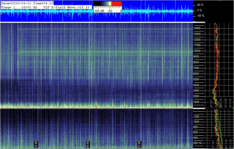This screenshot has width=234, height=149.
Task: Click the red end of the dB color scale
Action: [x=116, y=4]
